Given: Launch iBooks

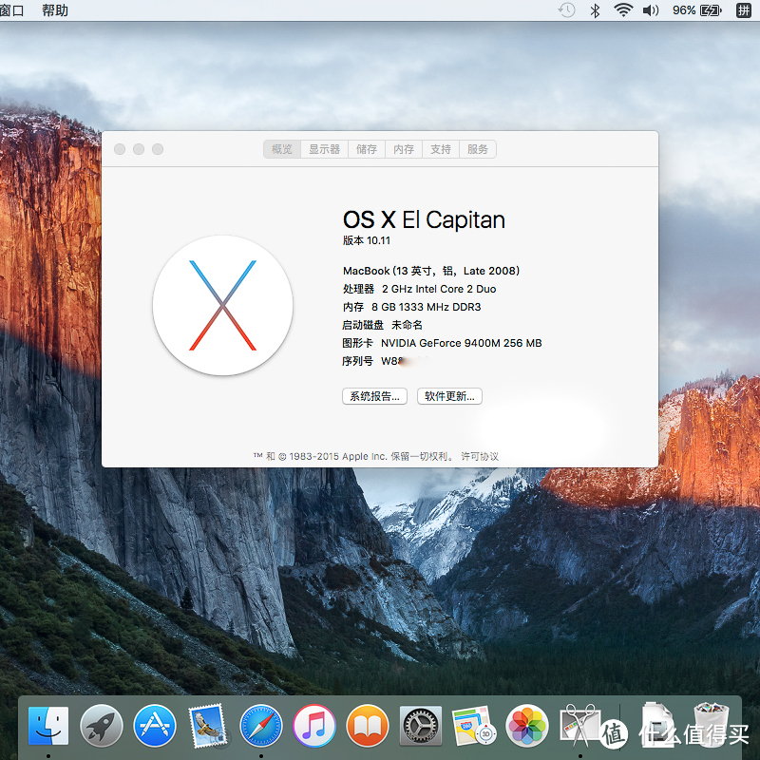Looking at the screenshot, I should [368, 725].
